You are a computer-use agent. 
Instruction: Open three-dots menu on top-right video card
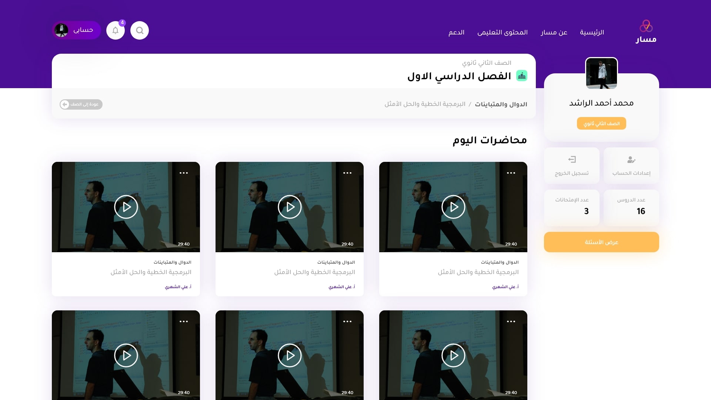(x=511, y=173)
